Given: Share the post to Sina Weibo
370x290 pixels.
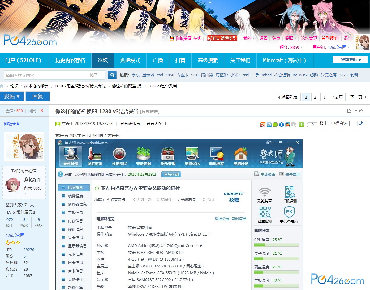Looking at the screenshot, I should [x=263, y=125].
